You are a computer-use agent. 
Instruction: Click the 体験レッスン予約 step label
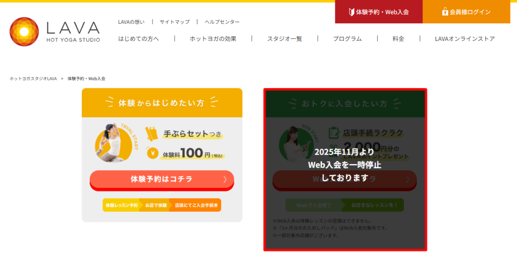coord(122,205)
